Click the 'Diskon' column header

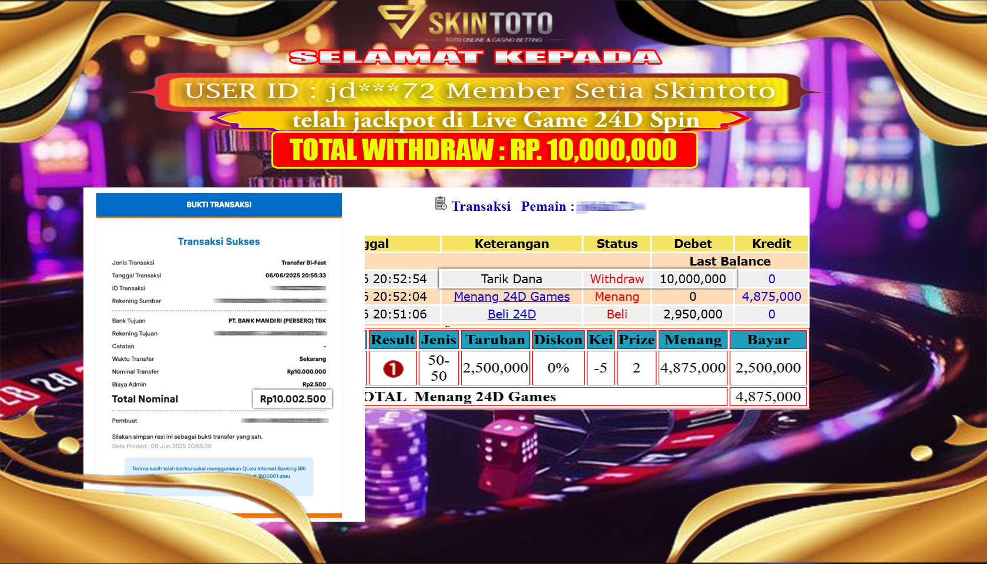point(558,340)
